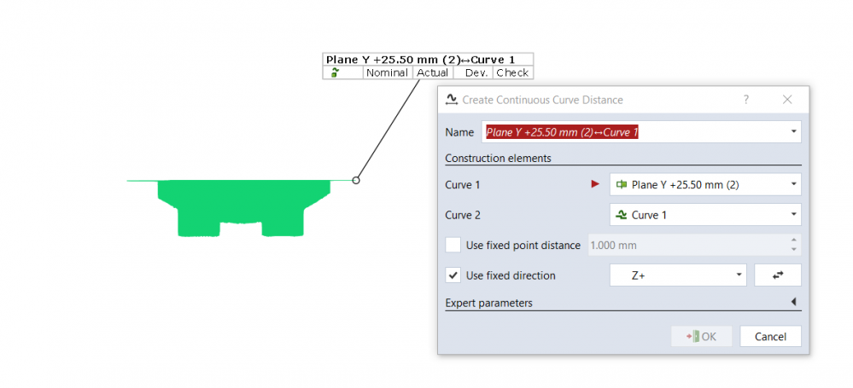853x388 pixels.
Task: Increase the fixed point distance stepper
Action: tap(794, 240)
